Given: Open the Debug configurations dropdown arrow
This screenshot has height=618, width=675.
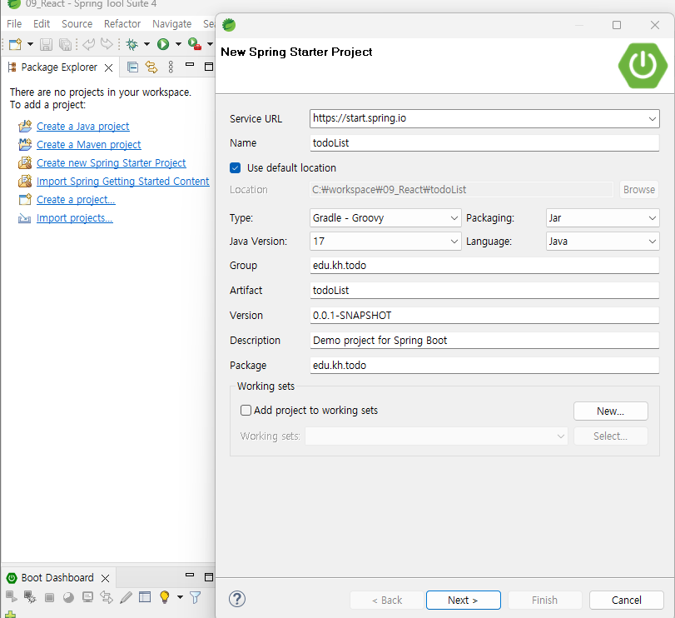Looking at the screenshot, I should point(146,44).
